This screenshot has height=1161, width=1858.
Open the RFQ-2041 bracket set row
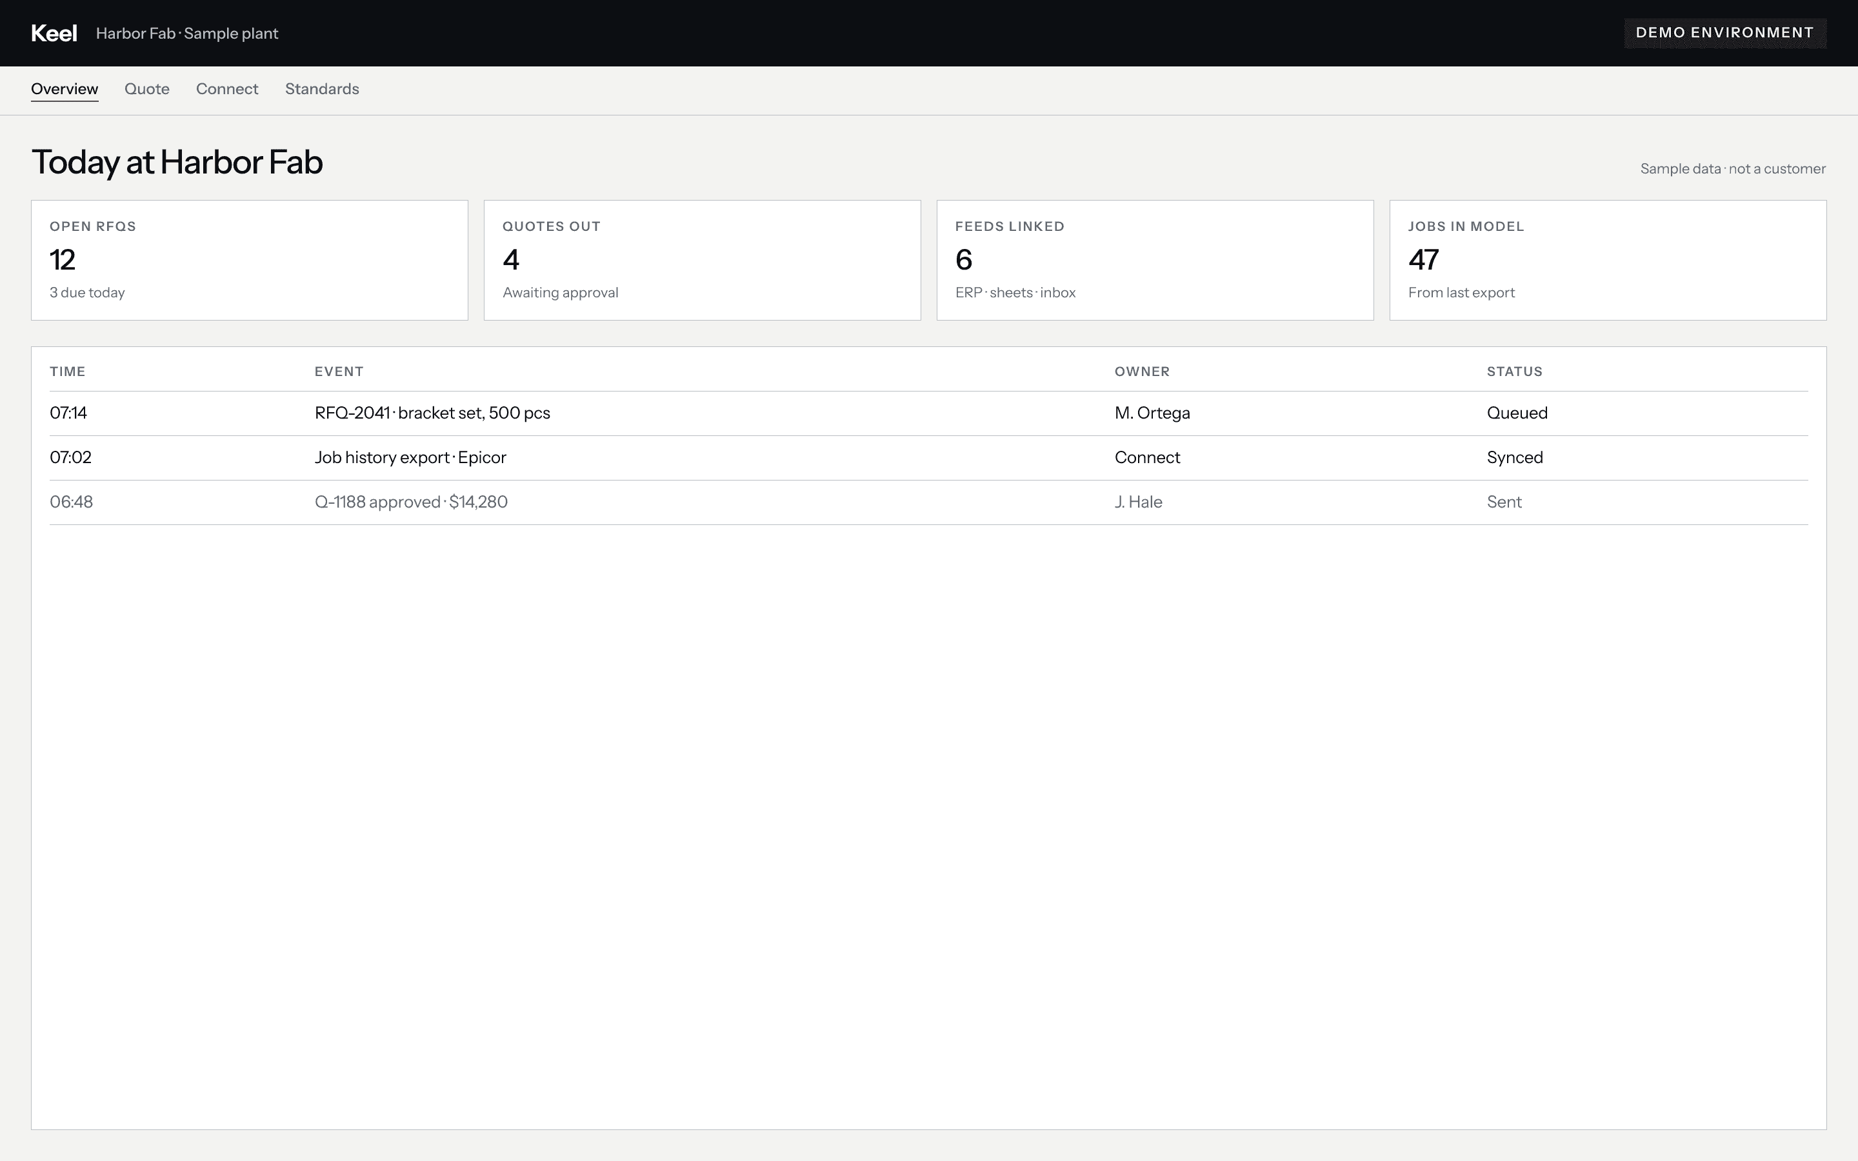coord(929,413)
